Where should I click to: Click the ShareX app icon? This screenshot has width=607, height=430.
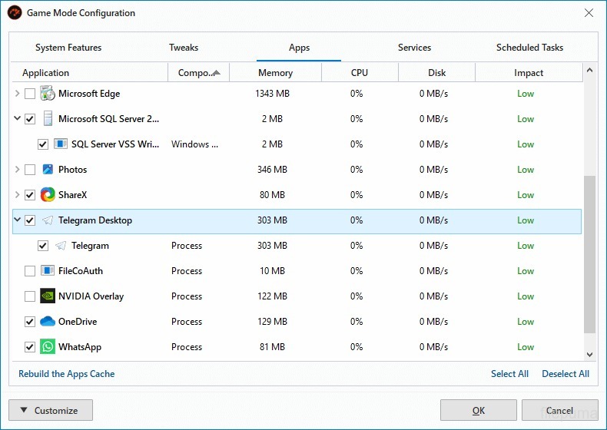pos(48,195)
